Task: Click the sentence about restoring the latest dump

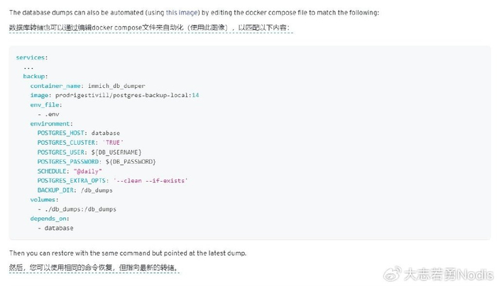Action: (x=127, y=253)
